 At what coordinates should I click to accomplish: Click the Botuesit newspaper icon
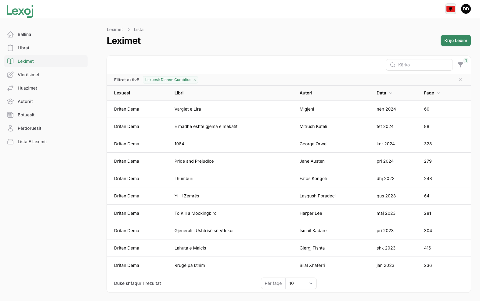(10, 115)
